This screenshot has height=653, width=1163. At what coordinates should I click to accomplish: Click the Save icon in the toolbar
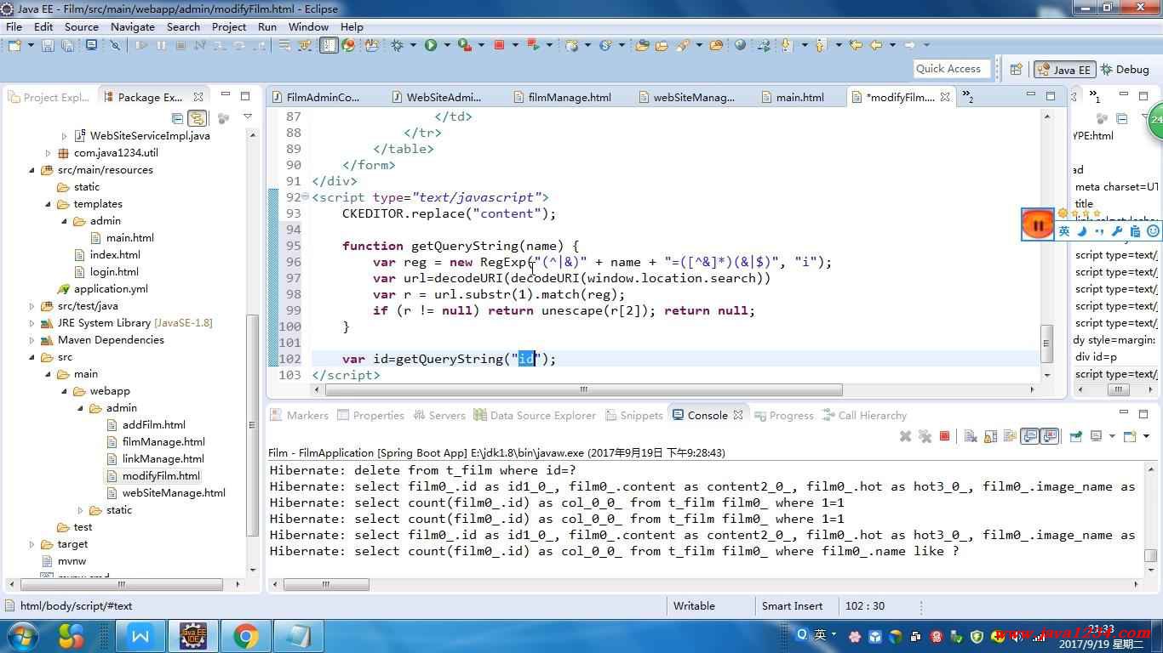(48, 45)
